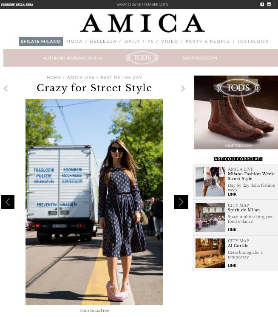Click gray left chevron beside article title
The width and height of the screenshot is (278, 317).
click(6, 88)
